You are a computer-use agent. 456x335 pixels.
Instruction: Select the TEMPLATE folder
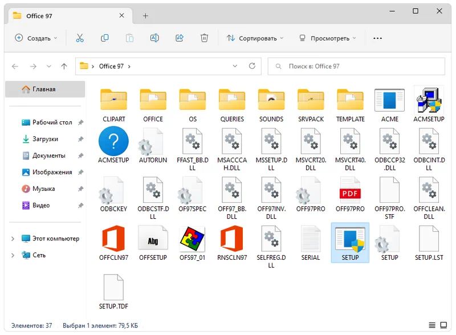point(351,105)
